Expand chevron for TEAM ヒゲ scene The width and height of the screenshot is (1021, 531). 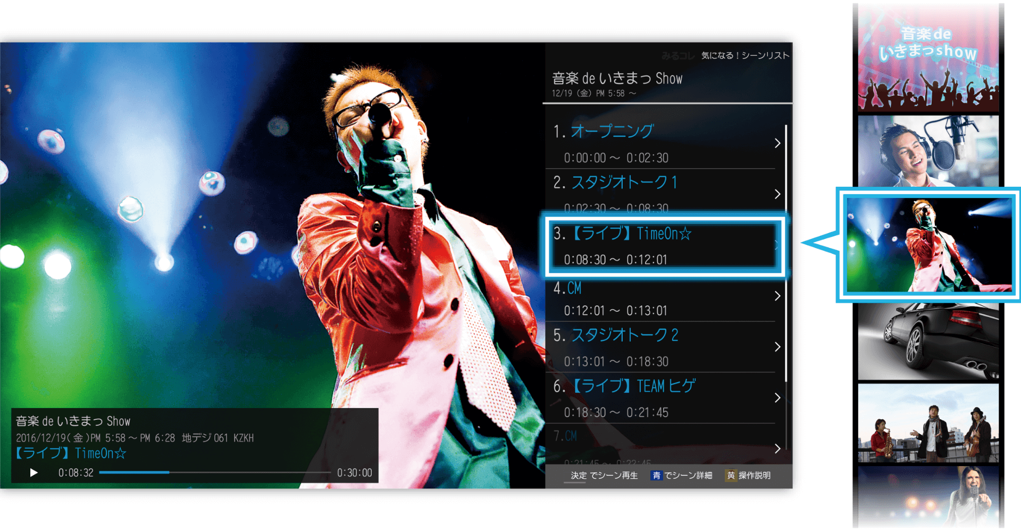[x=777, y=398]
